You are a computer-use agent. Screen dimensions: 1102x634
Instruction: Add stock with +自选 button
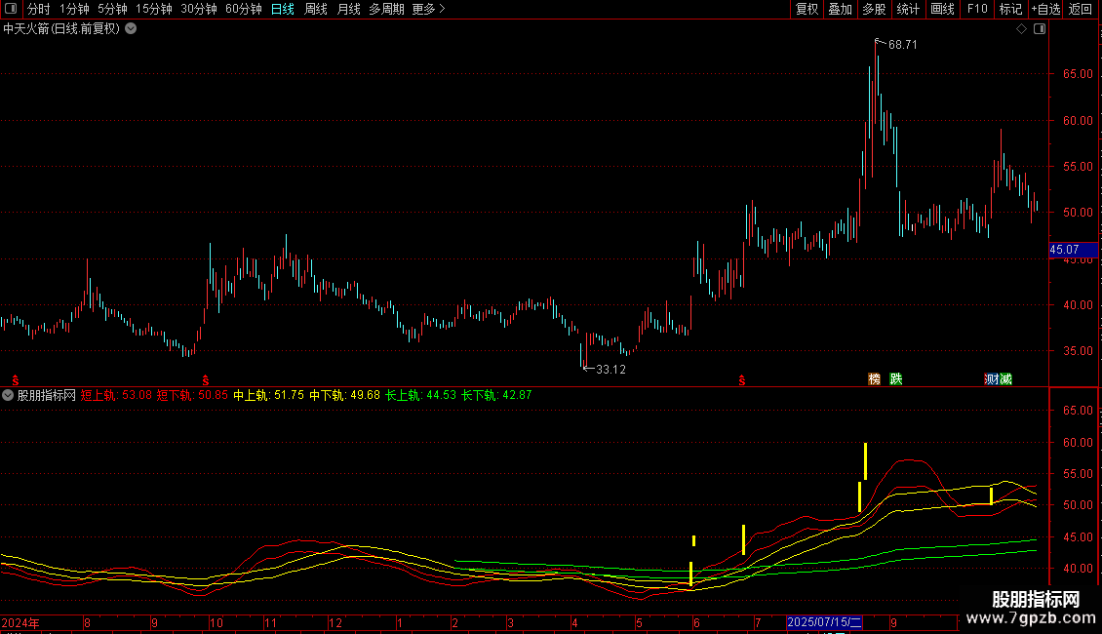point(1045,9)
